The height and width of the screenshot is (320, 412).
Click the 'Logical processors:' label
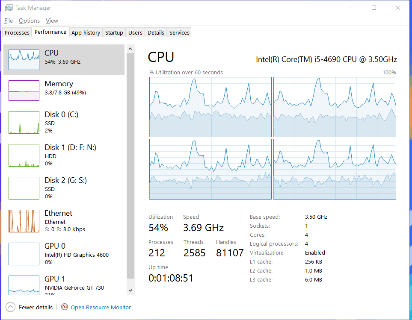click(274, 244)
